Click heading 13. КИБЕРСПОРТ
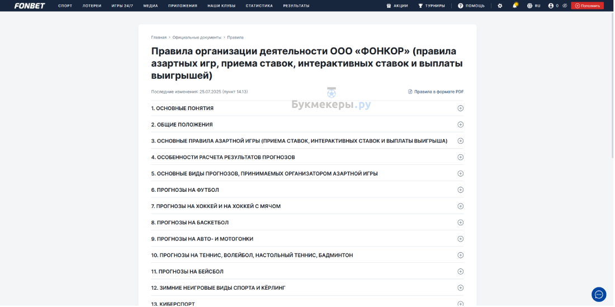This screenshot has width=615, height=307. pyautogui.click(x=173, y=304)
